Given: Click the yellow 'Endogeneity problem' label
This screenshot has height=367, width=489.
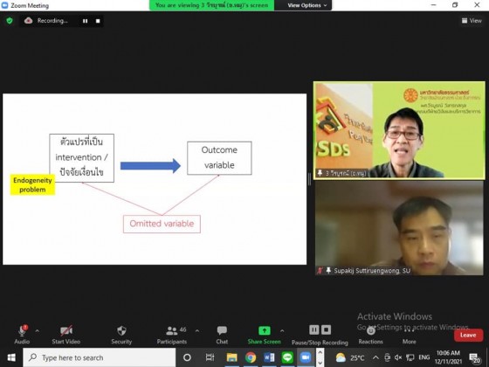Looking at the screenshot, I should [33, 184].
